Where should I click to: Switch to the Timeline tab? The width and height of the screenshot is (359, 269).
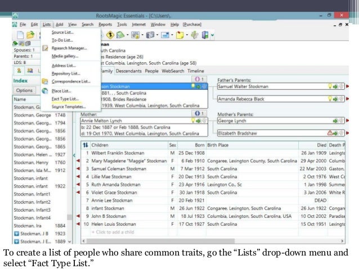pos(196,71)
